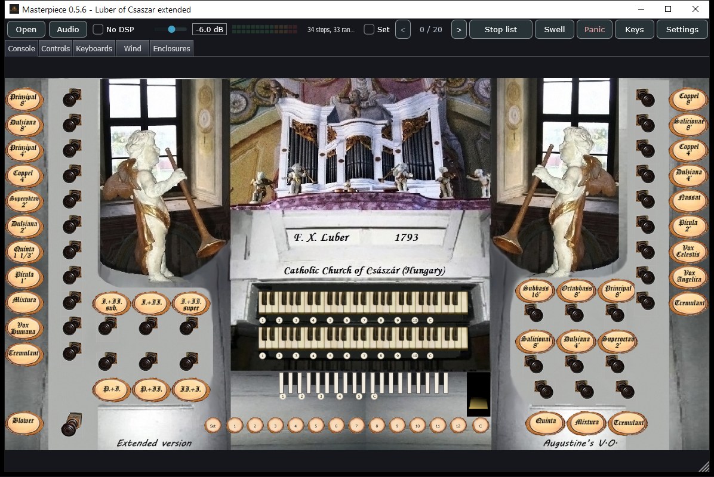Click the round Set piston below pedalboard
Image resolution: width=714 pixels, height=477 pixels.
pyautogui.click(x=213, y=426)
